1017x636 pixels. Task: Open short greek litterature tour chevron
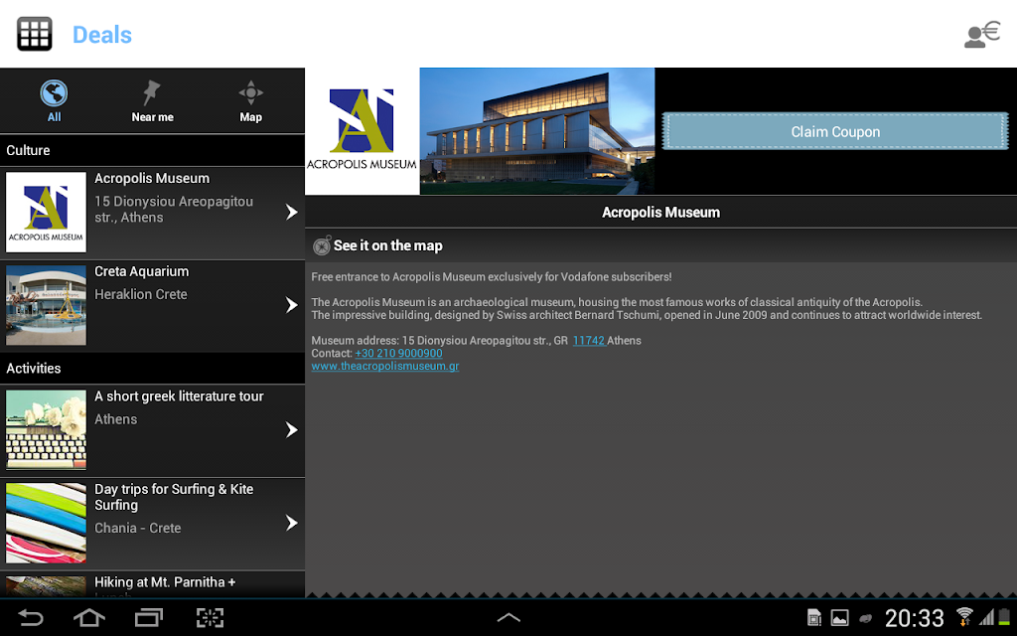[x=291, y=429]
